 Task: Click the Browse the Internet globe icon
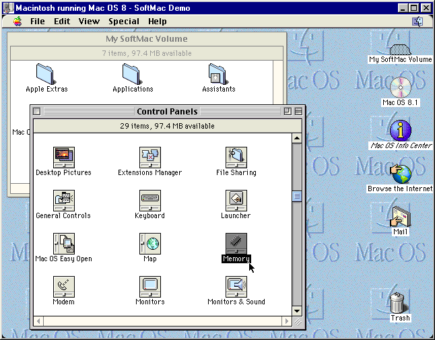click(x=401, y=174)
